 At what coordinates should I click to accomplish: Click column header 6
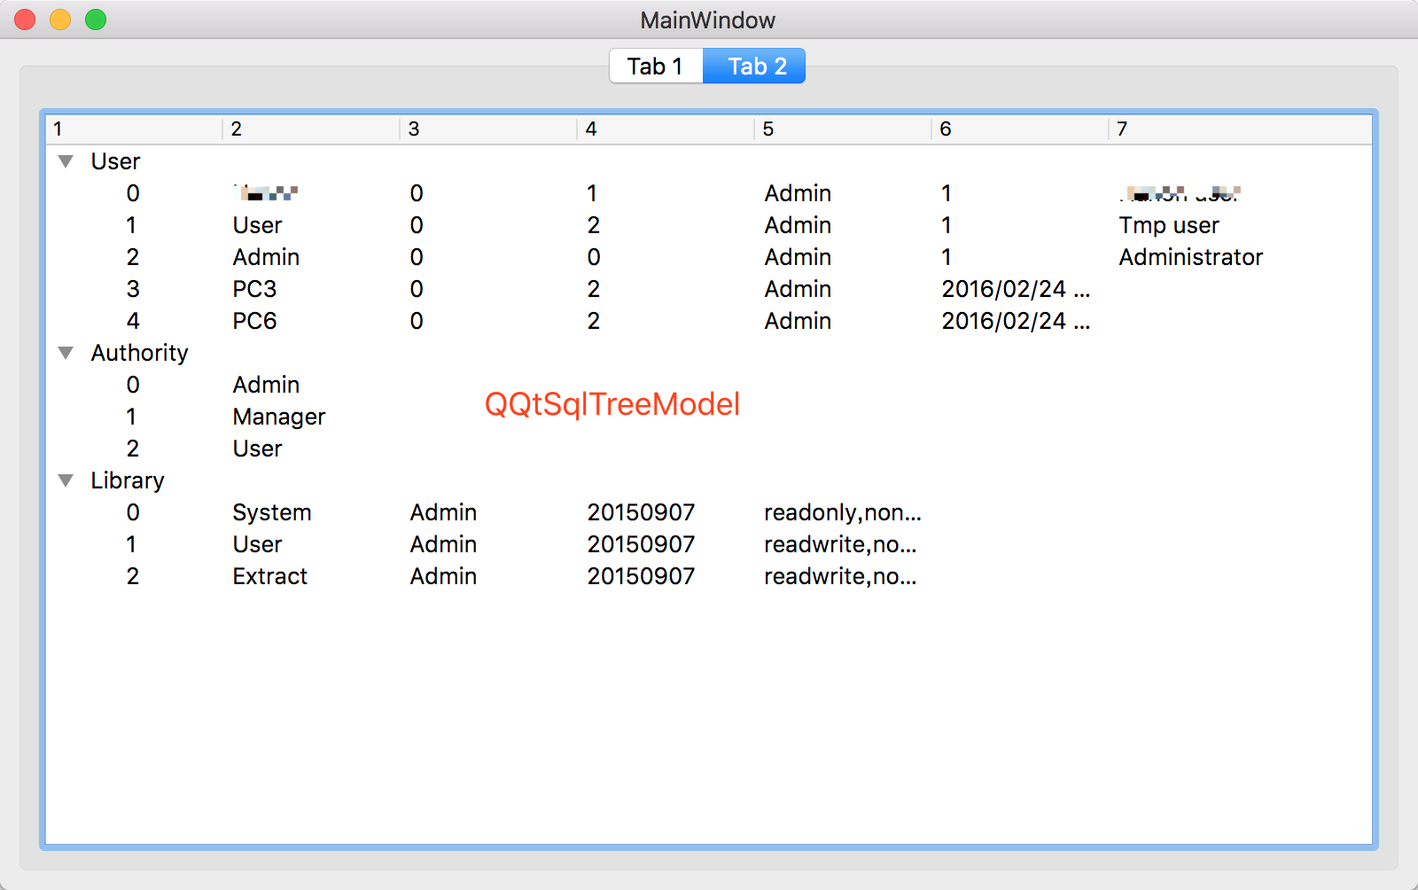pyautogui.click(x=1020, y=129)
